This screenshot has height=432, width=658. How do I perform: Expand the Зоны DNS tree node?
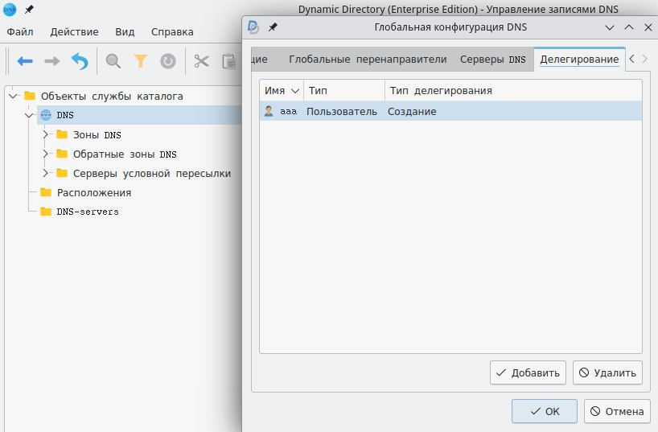(46, 134)
